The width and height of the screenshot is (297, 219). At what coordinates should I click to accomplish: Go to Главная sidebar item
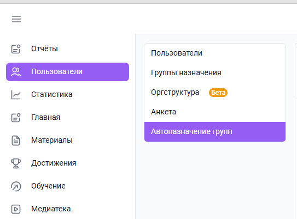pyautogui.click(x=45, y=117)
